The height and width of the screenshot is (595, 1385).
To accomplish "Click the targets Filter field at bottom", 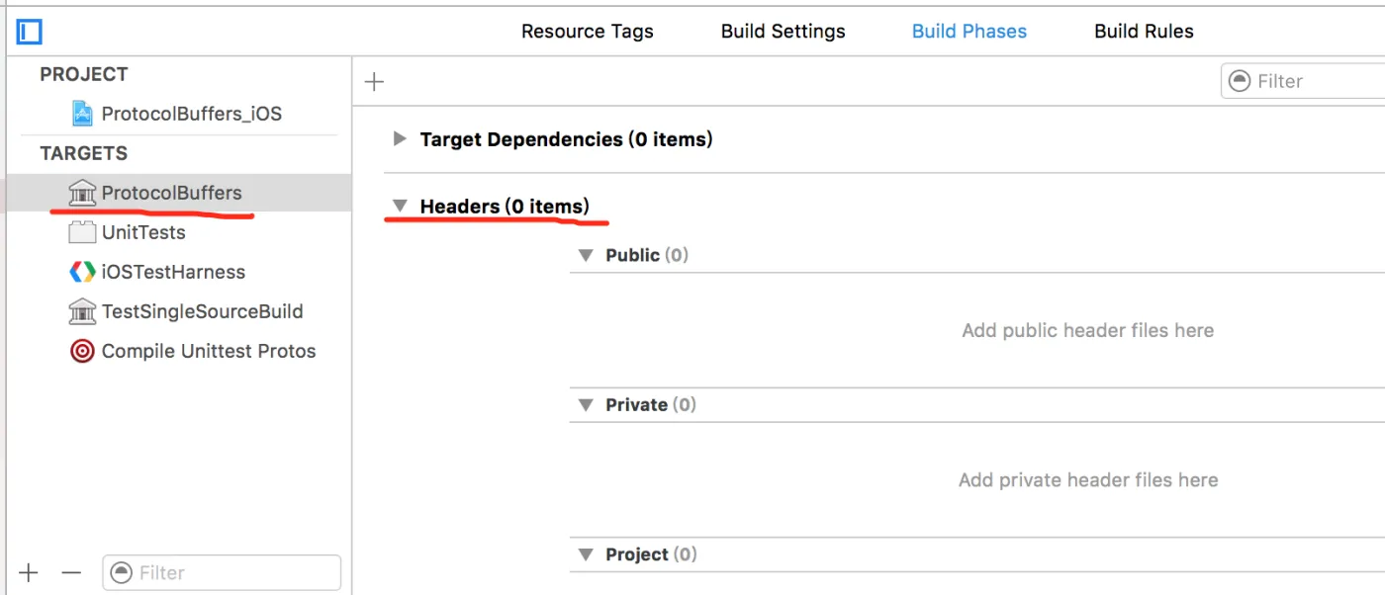I will (x=222, y=573).
